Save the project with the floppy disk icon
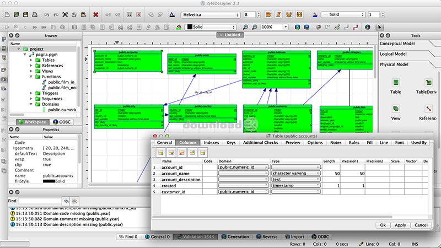Screen dimensions: 441x248 pos(25,15)
